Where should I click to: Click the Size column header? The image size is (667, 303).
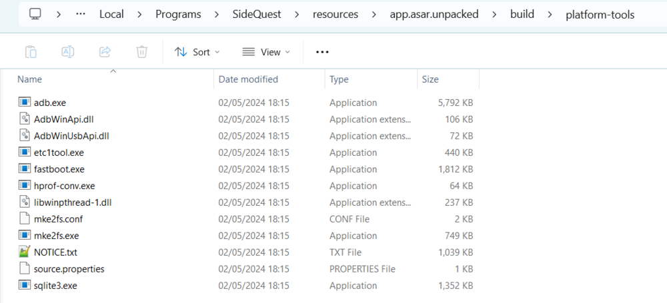pyautogui.click(x=430, y=79)
